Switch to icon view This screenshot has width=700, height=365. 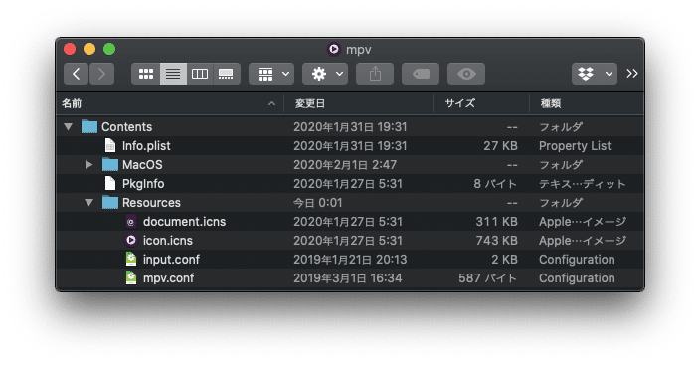[x=145, y=74]
